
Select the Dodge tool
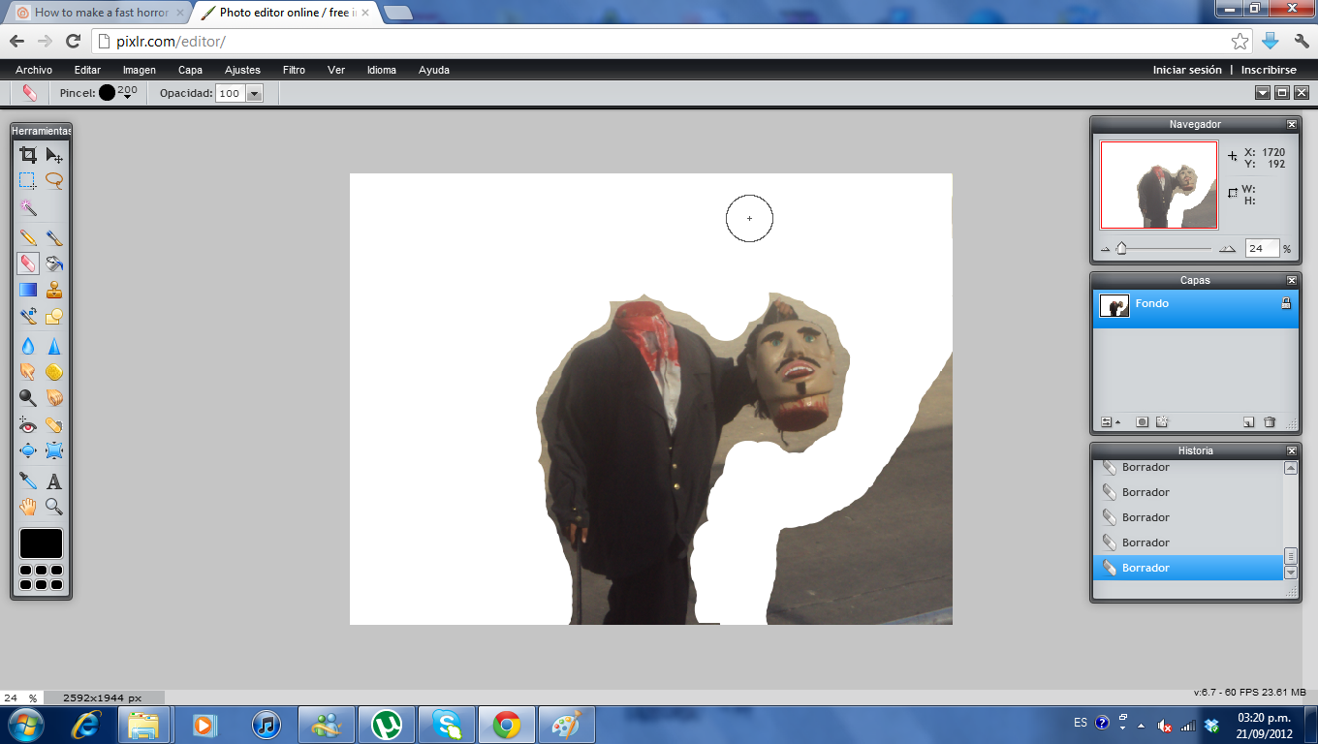tap(28, 397)
